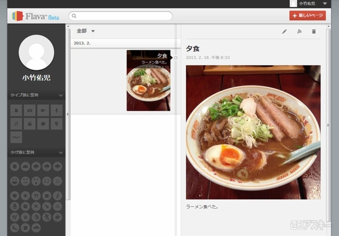339x236 pixels.
Task: Edit the 夕食 page with pencil icon
Action: point(284,32)
